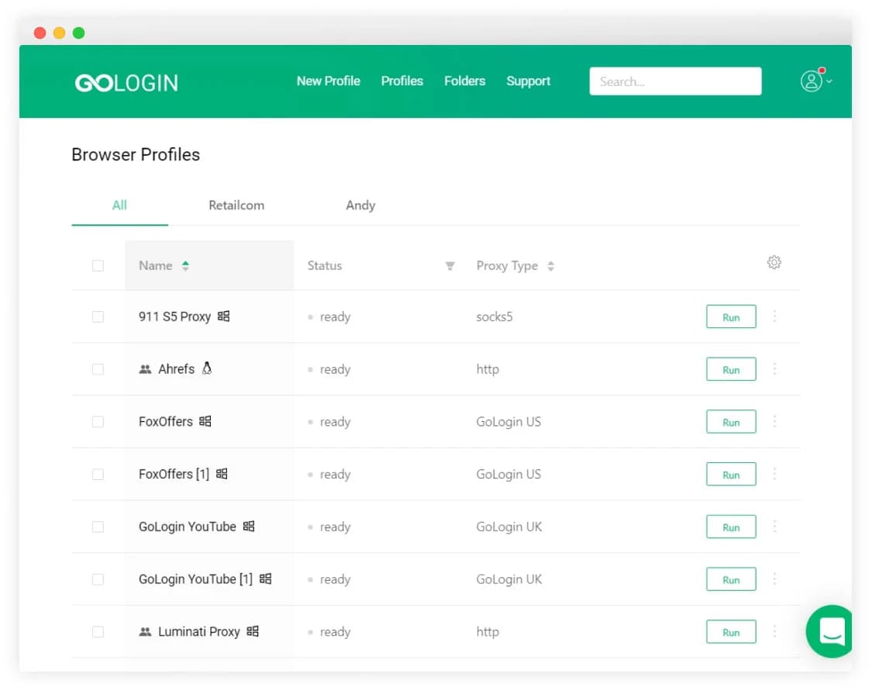Open more options for Luminati Proxy row
The image size is (872, 691).
point(774,631)
